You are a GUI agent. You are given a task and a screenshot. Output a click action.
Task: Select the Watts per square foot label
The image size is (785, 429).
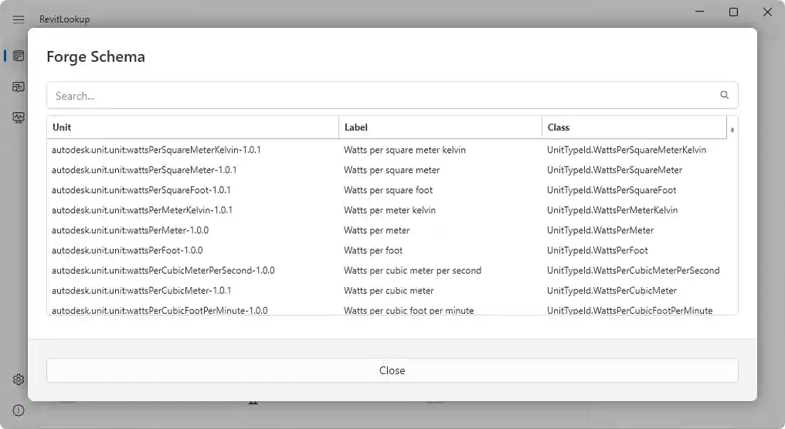click(x=388, y=190)
